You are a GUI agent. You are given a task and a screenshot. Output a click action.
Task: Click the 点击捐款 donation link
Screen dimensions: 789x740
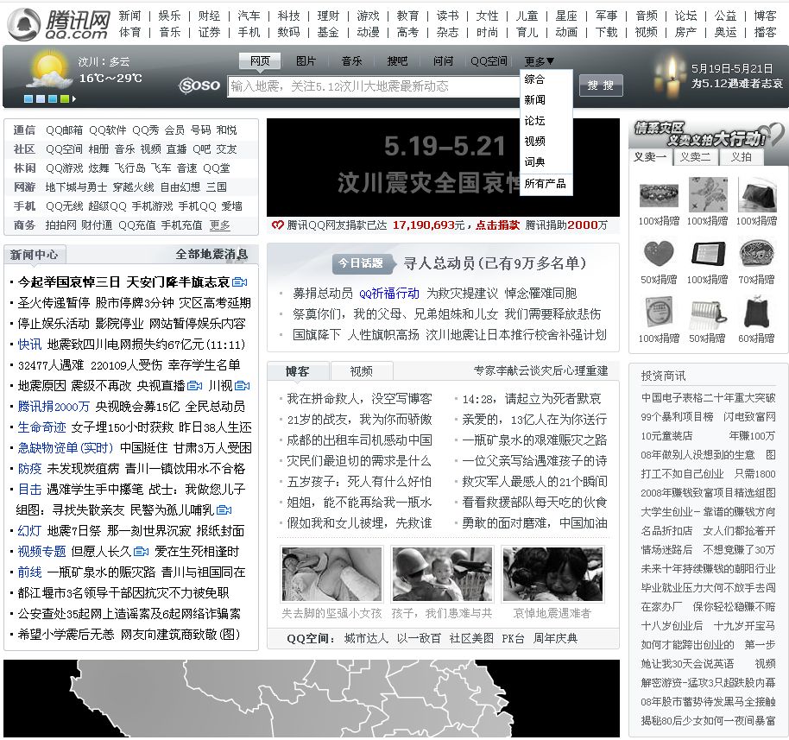[x=497, y=225]
